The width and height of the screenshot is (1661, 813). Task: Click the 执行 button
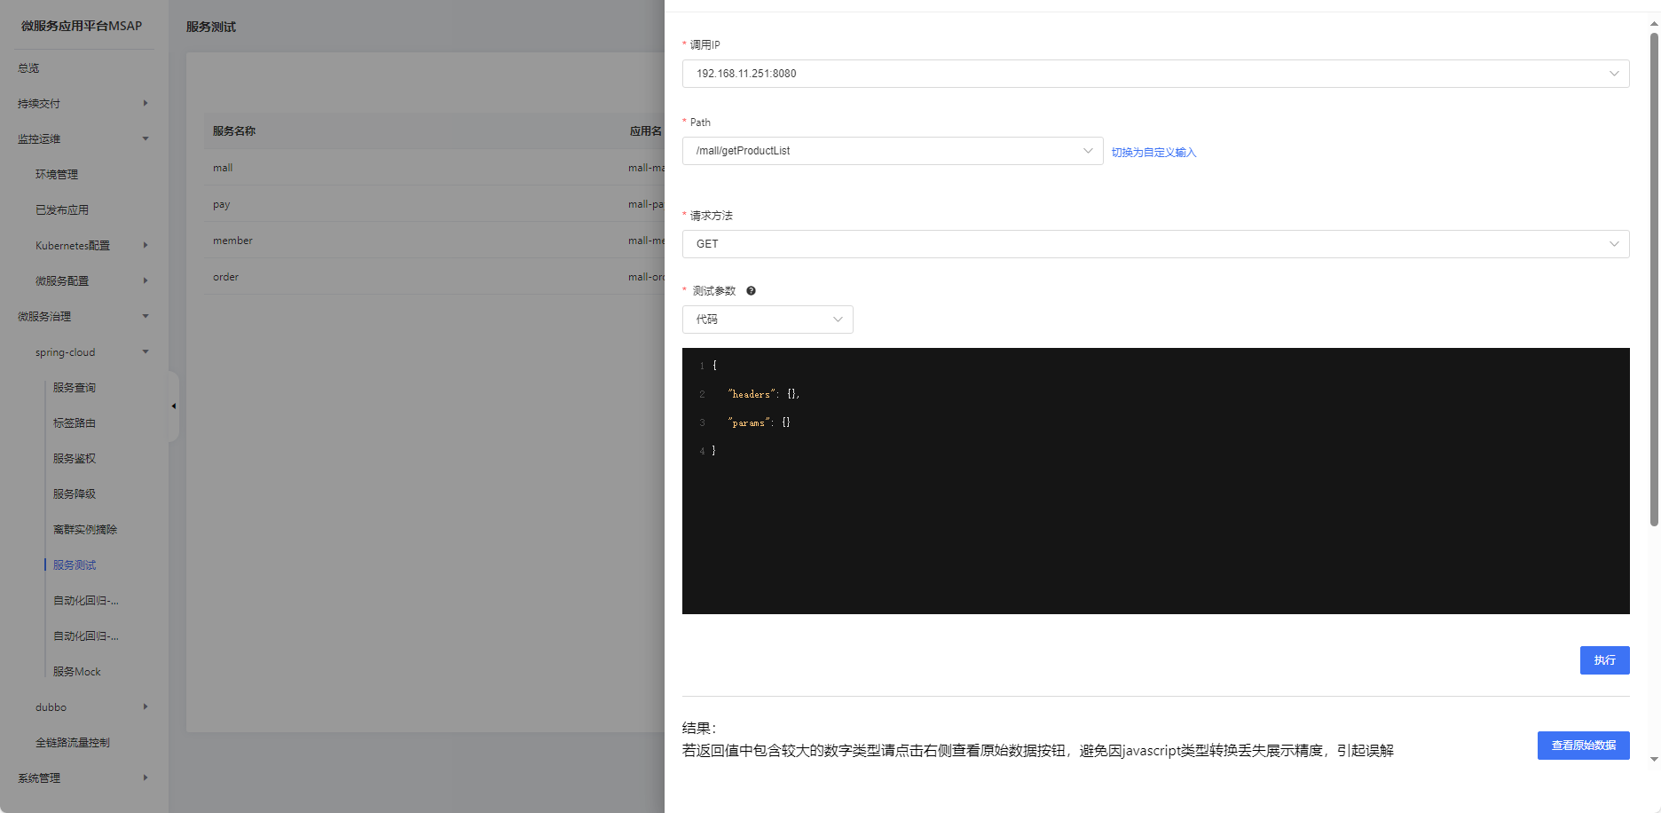pos(1604,660)
